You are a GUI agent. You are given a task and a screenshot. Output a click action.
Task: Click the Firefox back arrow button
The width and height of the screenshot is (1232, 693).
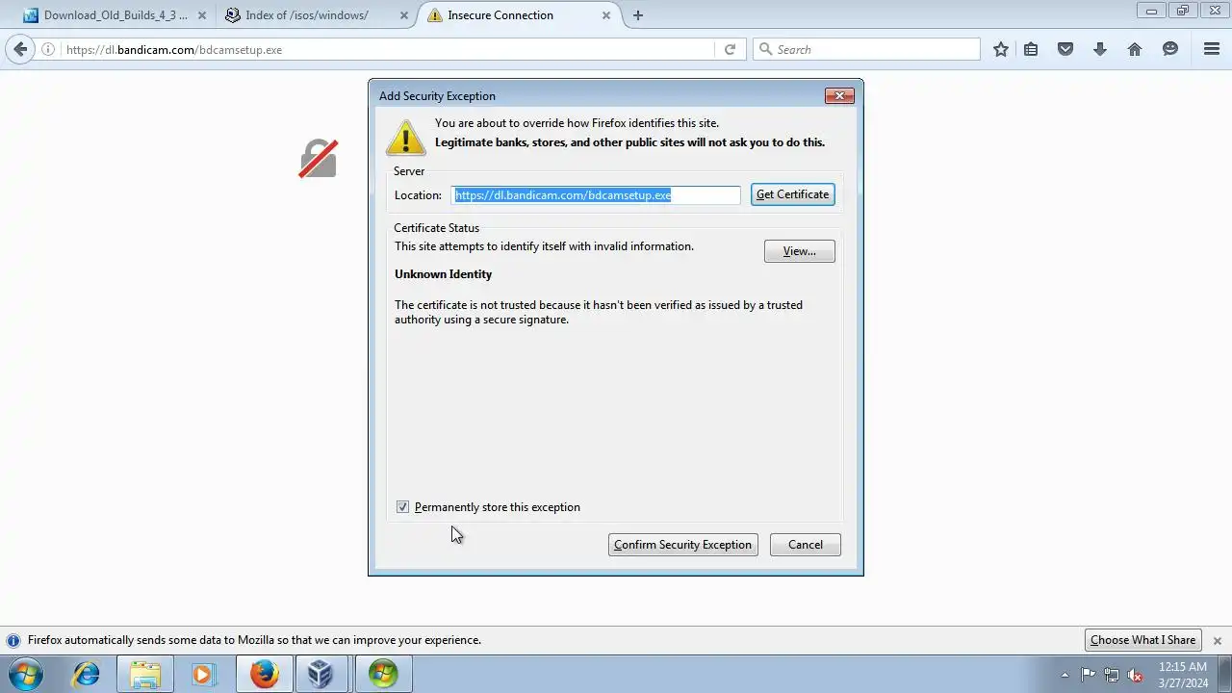click(20, 49)
